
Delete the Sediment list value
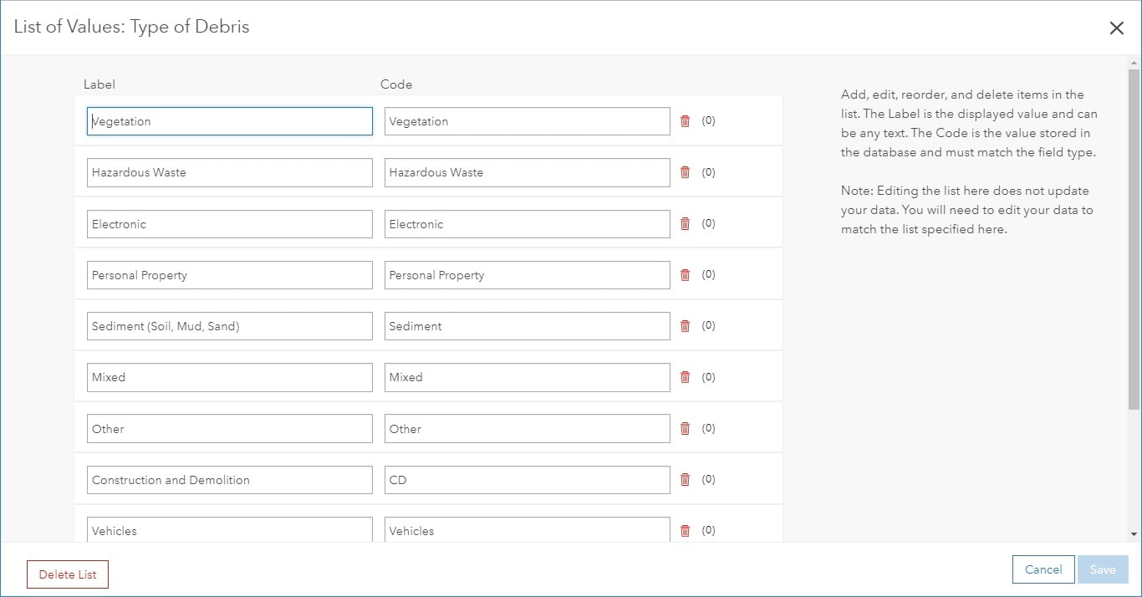tap(685, 326)
